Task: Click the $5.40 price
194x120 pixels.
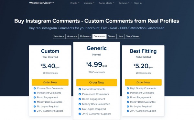Action: click(50, 66)
